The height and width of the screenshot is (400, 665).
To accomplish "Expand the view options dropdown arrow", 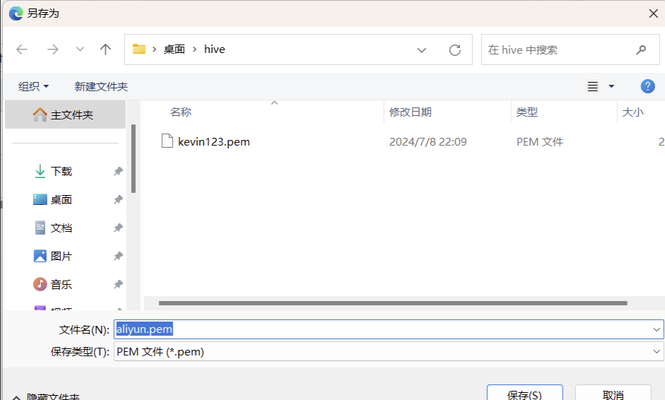I will point(611,86).
